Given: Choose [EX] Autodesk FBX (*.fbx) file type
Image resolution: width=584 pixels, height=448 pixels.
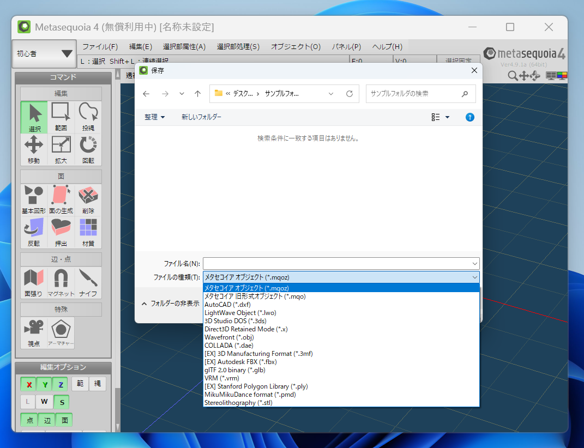Looking at the screenshot, I should click(341, 362).
